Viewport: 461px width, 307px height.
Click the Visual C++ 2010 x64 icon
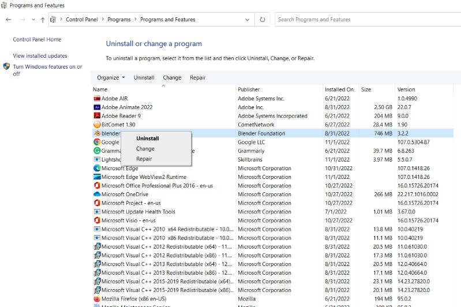coord(97,229)
